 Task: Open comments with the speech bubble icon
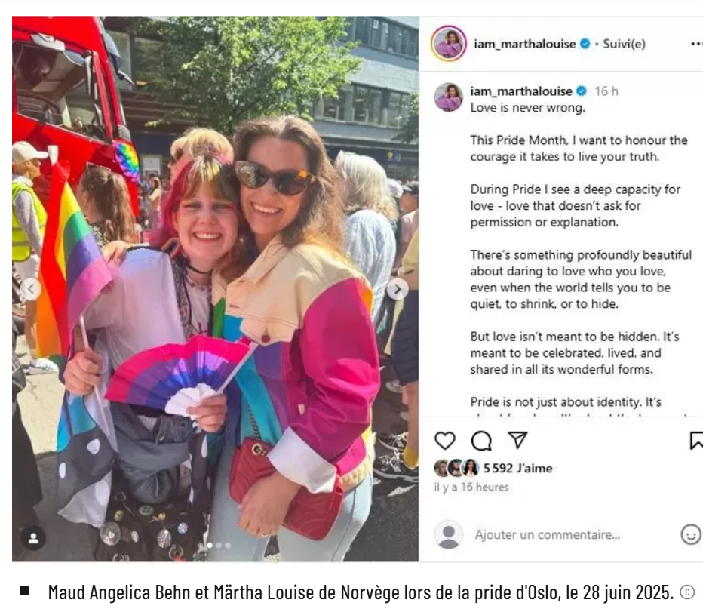pos(481,441)
